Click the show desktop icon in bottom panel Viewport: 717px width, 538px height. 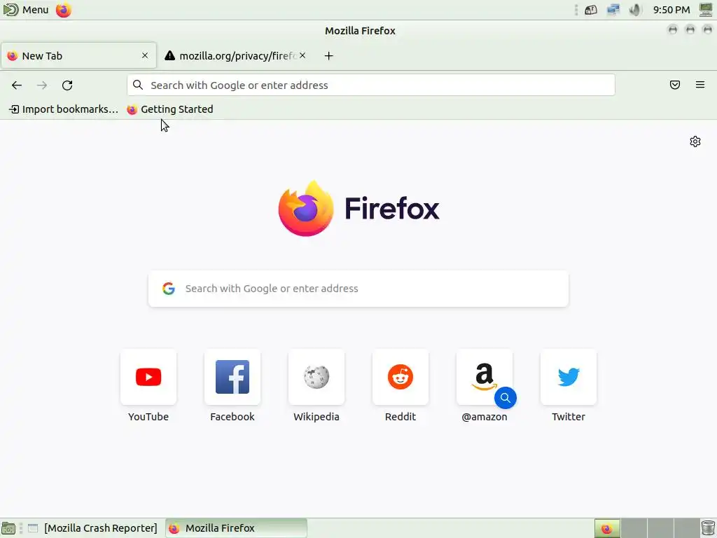pyautogui.click(x=8, y=528)
